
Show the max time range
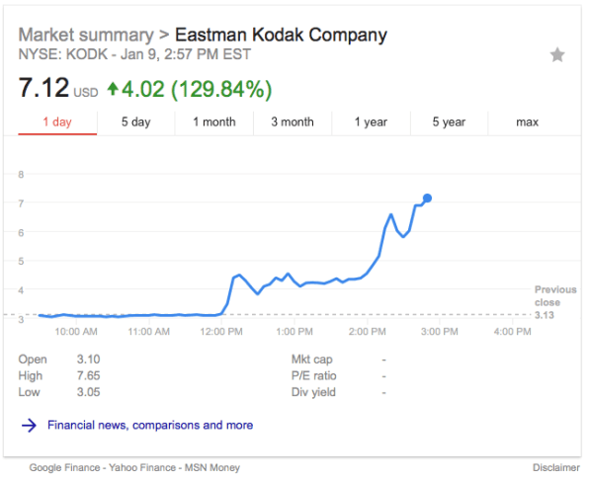[528, 122]
